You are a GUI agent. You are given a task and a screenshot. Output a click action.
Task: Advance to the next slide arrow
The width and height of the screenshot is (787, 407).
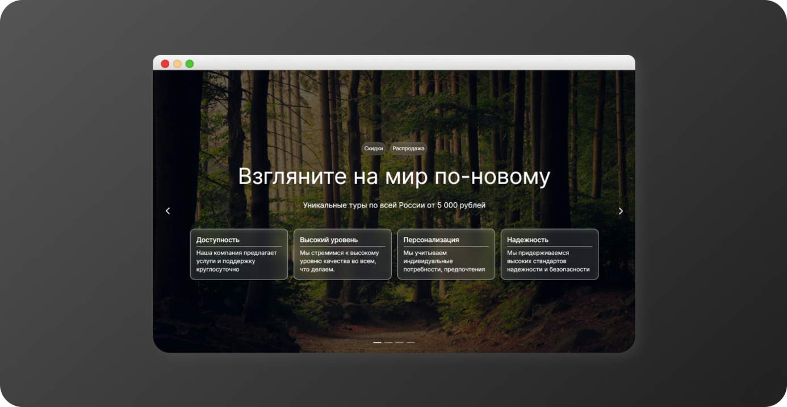tap(621, 211)
